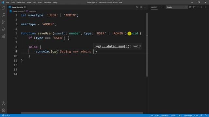This screenshot has width=209, height=117.
Task: Open the Edit menu
Action: 13,2
